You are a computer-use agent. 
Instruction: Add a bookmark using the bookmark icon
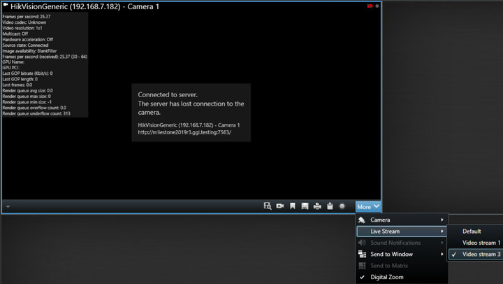pyautogui.click(x=293, y=206)
